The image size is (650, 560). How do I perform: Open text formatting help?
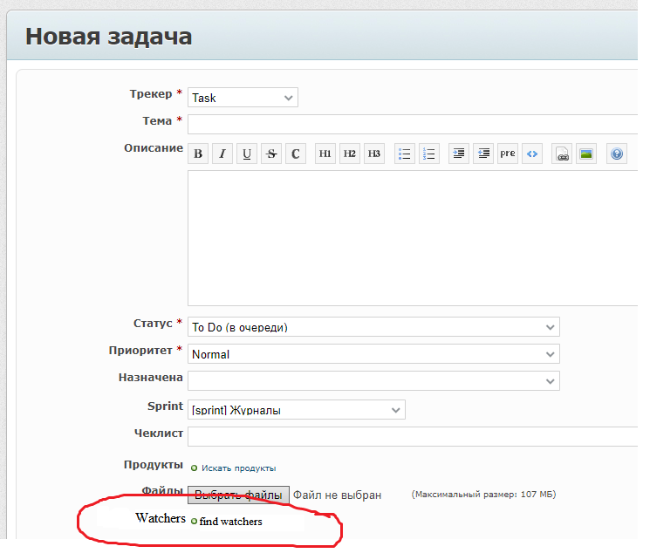point(617,154)
